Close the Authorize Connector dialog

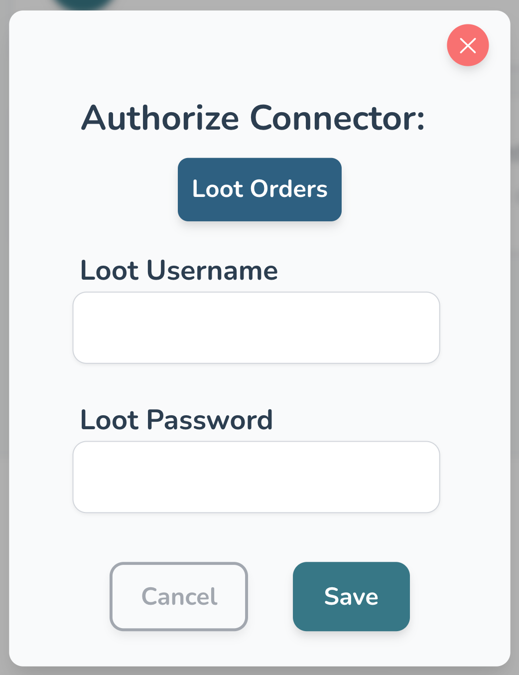click(468, 45)
